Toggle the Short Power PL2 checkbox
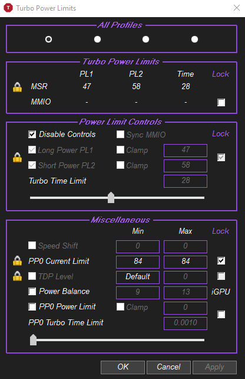Image resolution: width=245 pixels, height=379 pixels. tap(32, 165)
